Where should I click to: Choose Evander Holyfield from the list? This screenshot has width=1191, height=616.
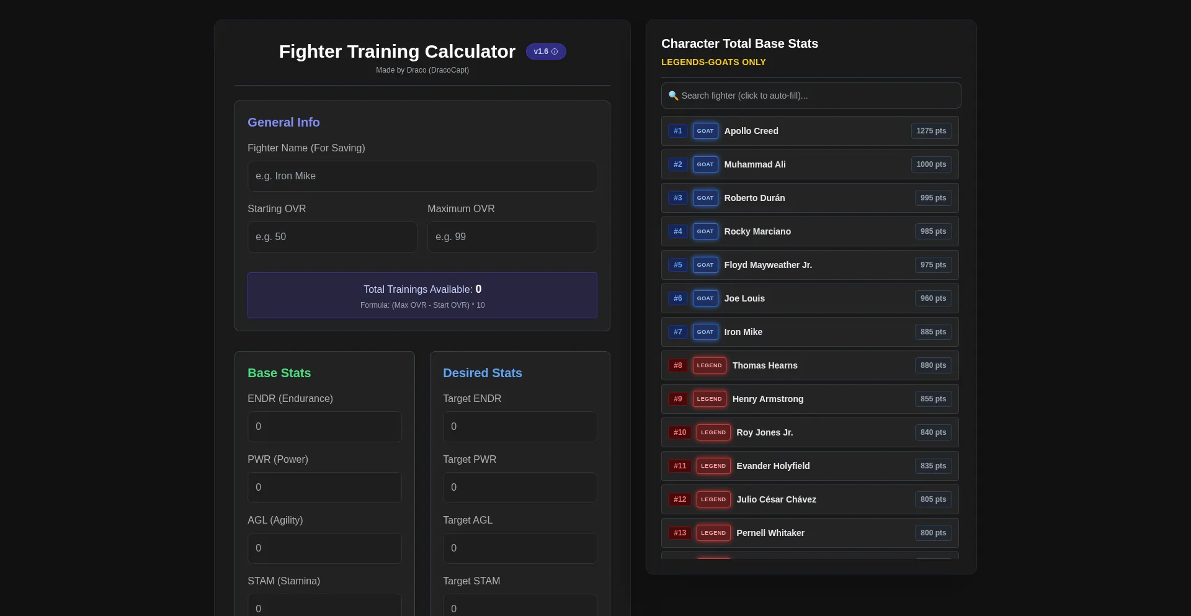coord(810,466)
